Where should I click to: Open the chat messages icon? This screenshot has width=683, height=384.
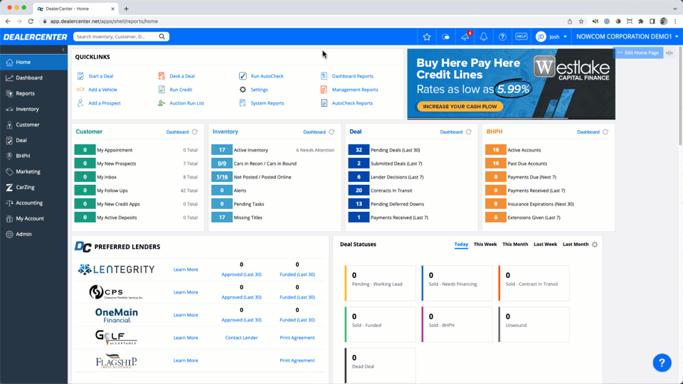(446, 37)
